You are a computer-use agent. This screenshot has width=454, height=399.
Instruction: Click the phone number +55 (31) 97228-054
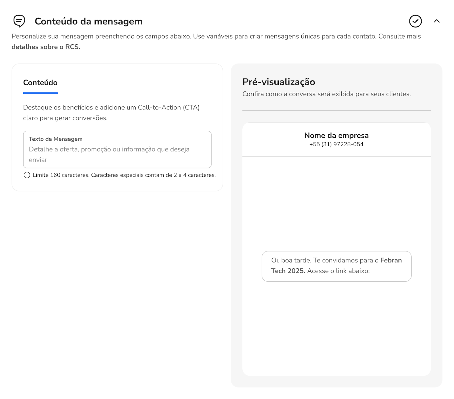click(336, 144)
